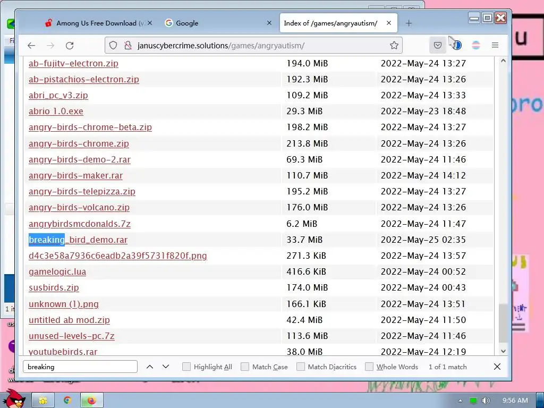Download youtubebirds.rar

click(63, 352)
